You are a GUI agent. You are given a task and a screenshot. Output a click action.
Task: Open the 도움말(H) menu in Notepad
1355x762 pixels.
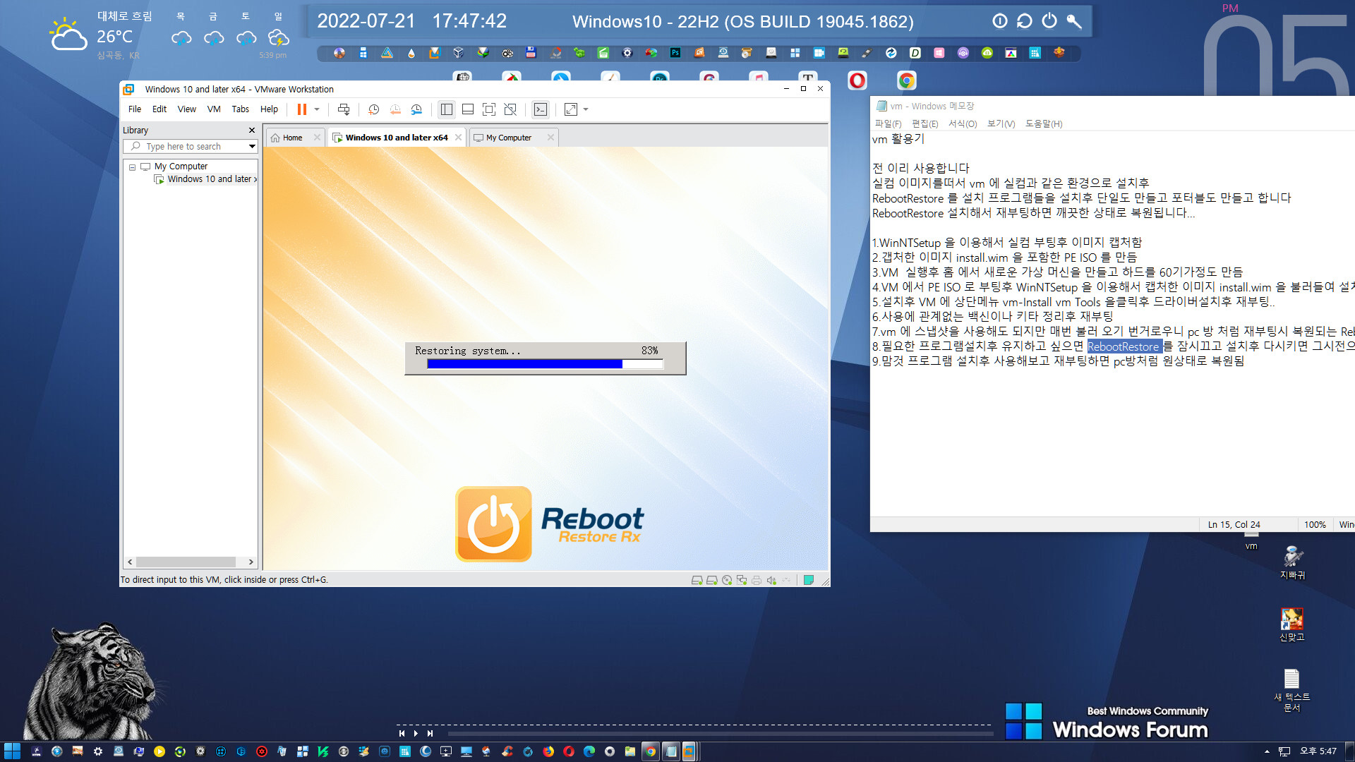pyautogui.click(x=1044, y=123)
